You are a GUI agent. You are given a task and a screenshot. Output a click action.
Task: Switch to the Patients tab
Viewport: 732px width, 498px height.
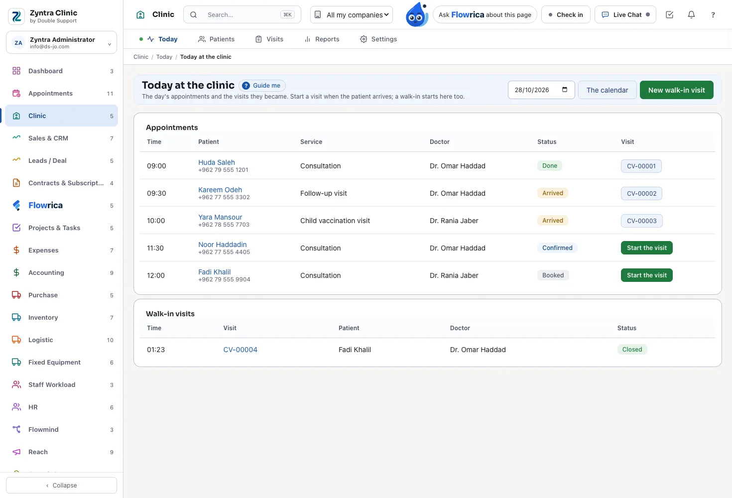[216, 39]
